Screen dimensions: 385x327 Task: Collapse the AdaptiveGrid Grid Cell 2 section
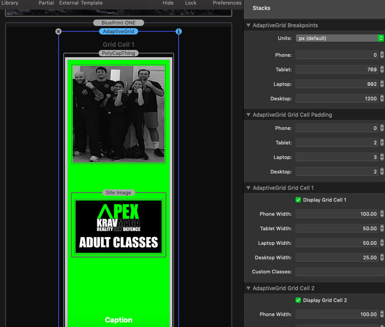point(249,288)
